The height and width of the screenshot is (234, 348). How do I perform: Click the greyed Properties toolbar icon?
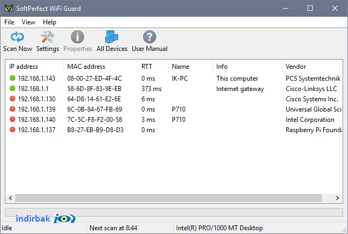pyautogui.click(x=78, y=37)
